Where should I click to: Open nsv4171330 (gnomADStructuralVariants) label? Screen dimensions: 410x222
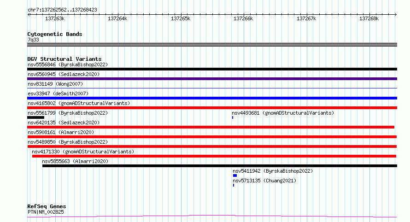tap(83, 152)
